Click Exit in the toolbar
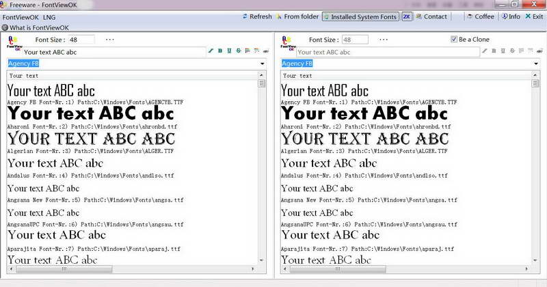Viewport: 547px width, 287px height. click(x=534, y=16)
